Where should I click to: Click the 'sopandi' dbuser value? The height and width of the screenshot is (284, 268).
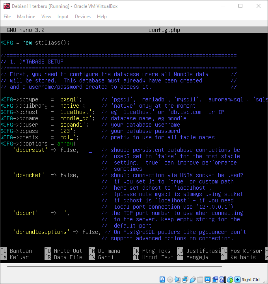[x=71, y=125]
